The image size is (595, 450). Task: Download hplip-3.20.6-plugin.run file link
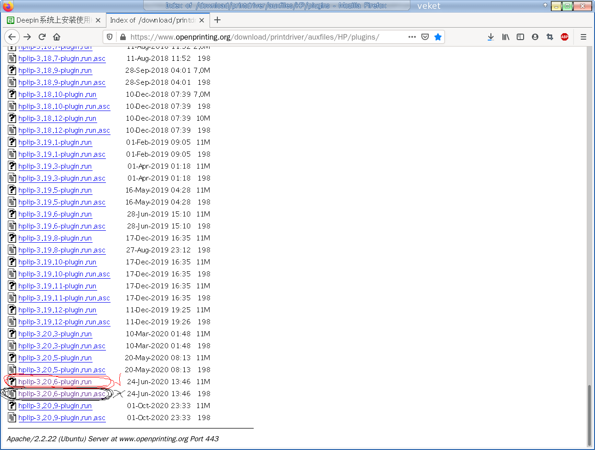point(55,382)
